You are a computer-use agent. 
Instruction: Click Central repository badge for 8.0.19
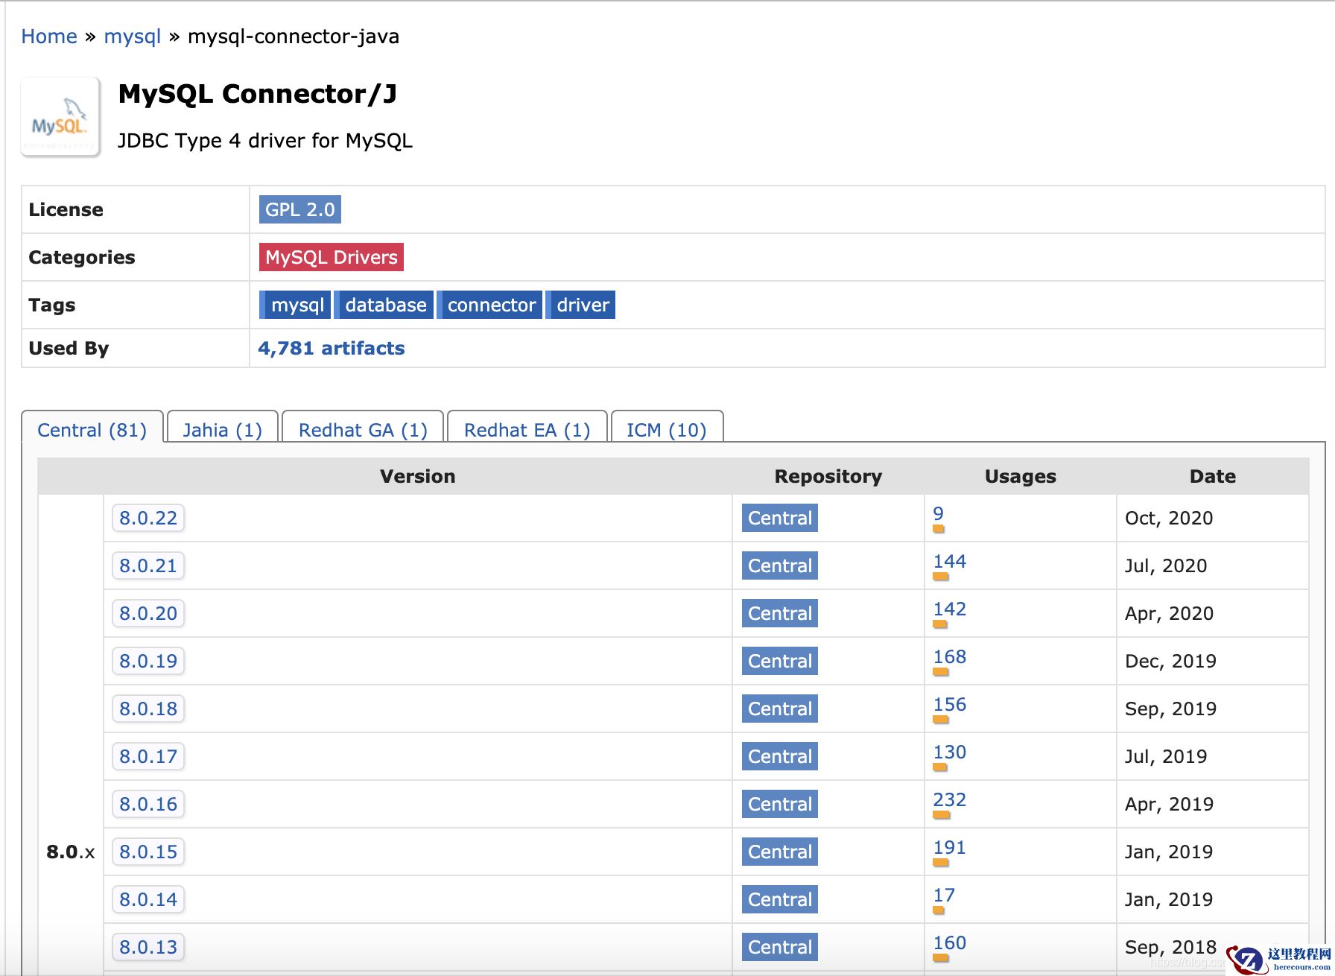click(x=780, y=661)
